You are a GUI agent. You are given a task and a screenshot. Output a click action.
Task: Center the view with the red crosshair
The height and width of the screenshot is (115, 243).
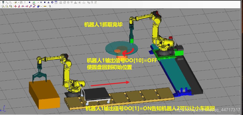(16, 6)
